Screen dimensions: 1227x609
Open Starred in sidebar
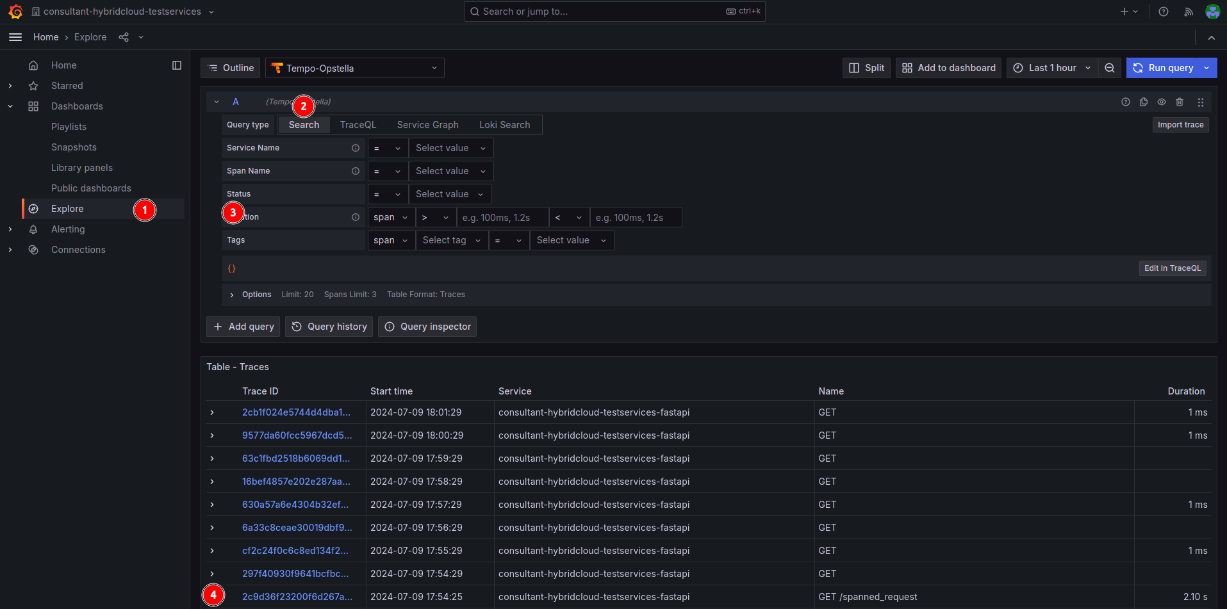67,86
